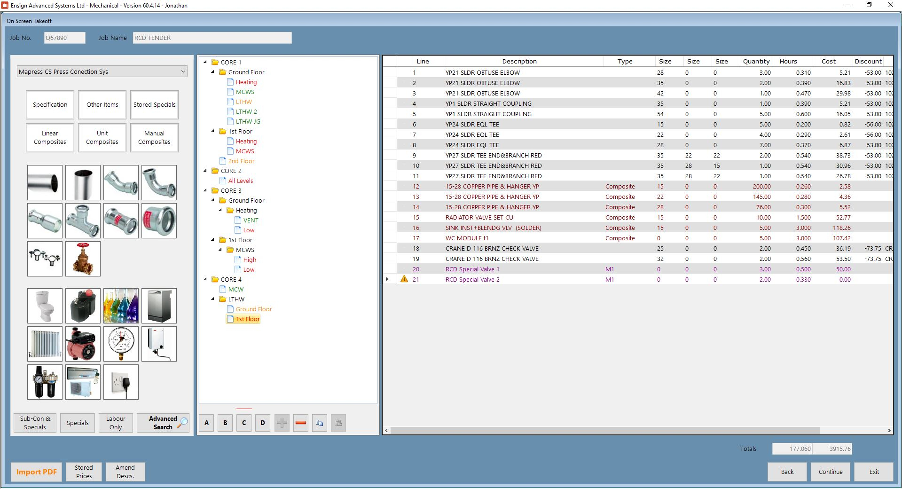Select the circulator pump icon
Screen dimensions: 902x489
83,344
